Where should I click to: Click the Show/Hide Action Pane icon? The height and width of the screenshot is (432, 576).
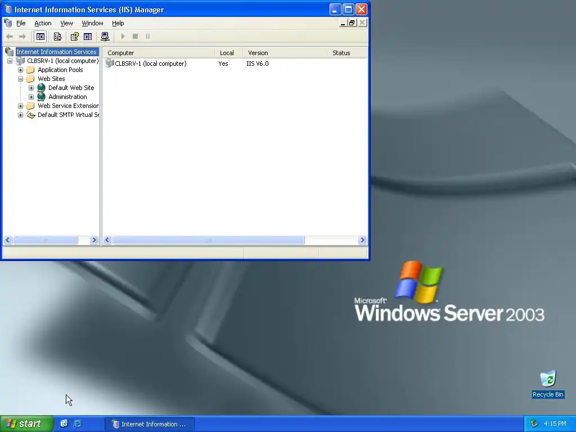pos(88,37)
